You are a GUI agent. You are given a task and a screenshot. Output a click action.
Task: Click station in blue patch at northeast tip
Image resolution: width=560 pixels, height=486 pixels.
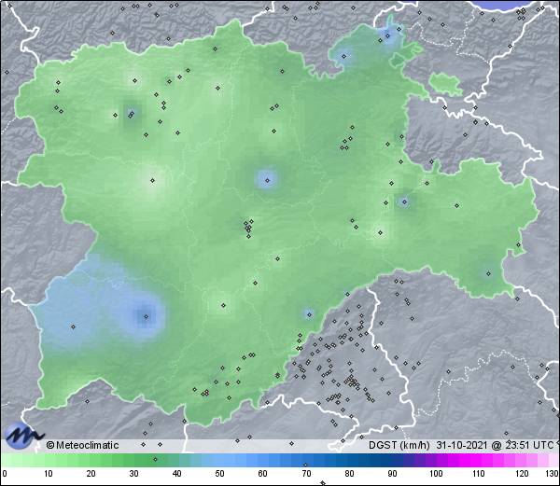(388, 35)
